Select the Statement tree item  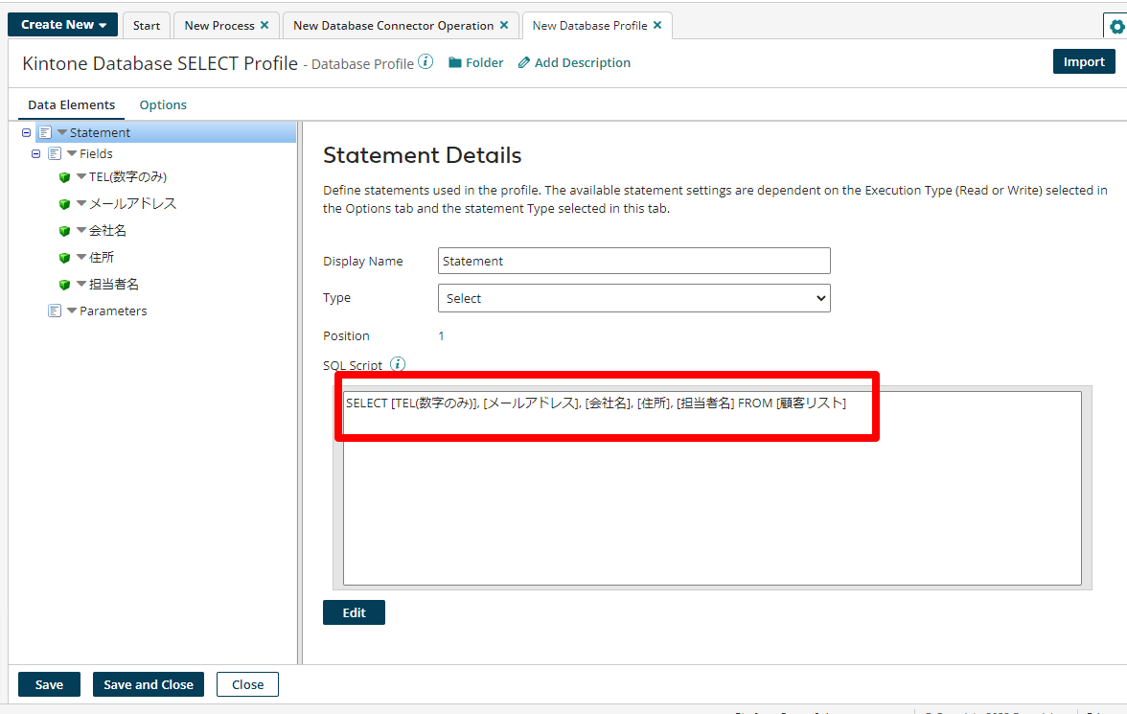click(x=100, y=132)
